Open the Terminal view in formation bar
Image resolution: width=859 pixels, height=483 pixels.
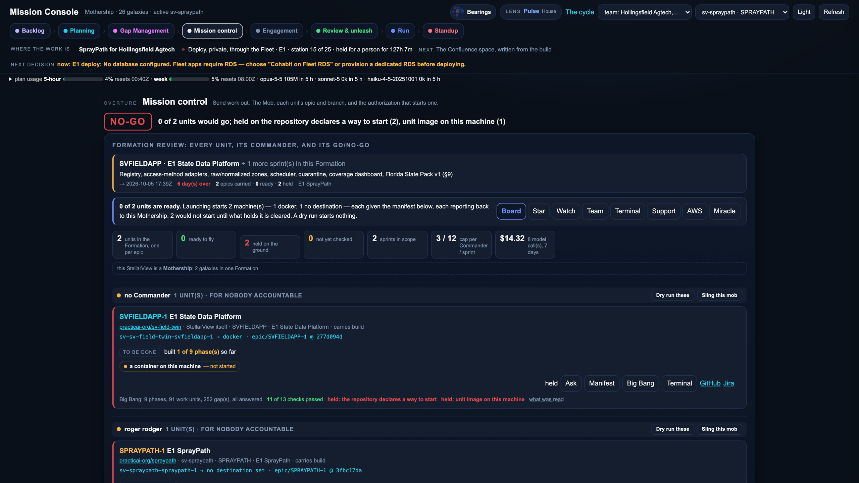coord(627,211)
